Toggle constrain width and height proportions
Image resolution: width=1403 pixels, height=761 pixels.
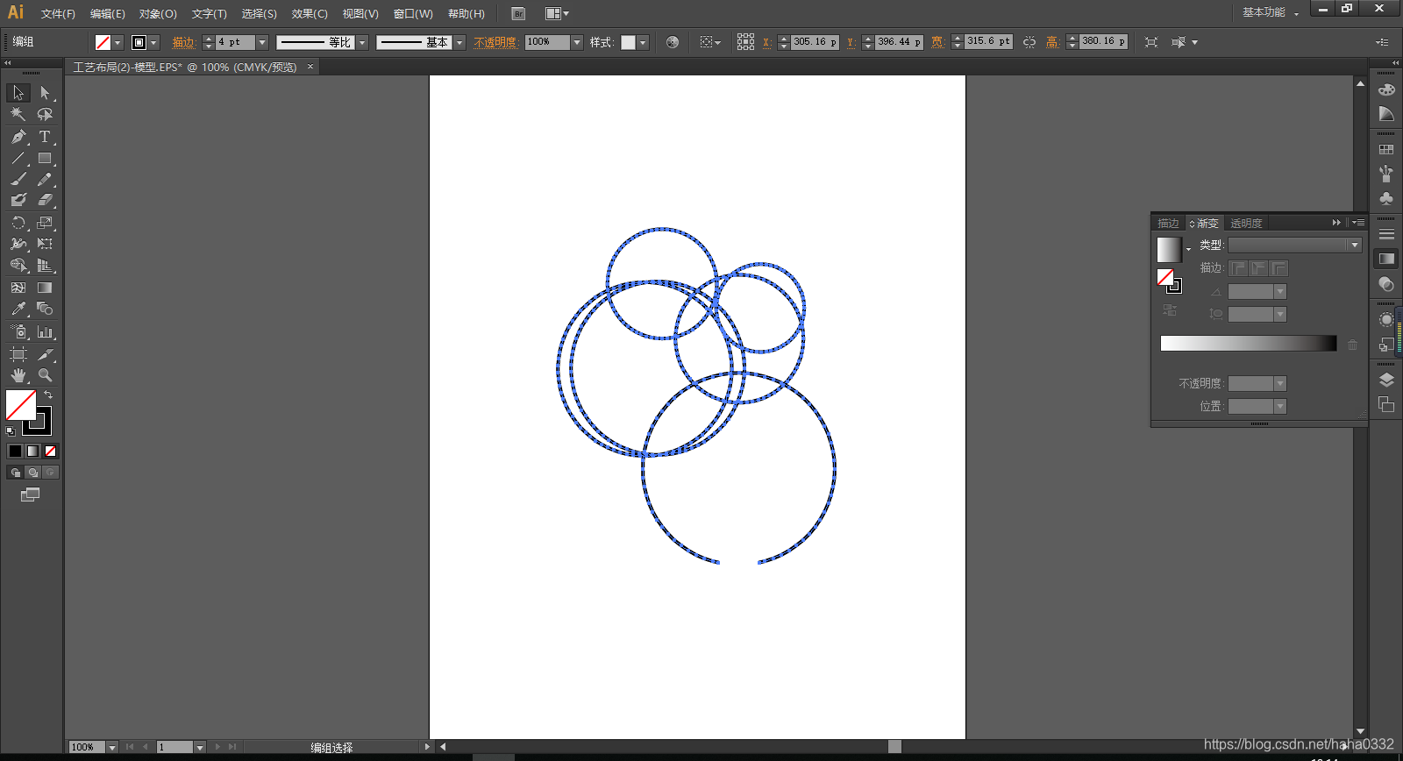coord(1029,42)
